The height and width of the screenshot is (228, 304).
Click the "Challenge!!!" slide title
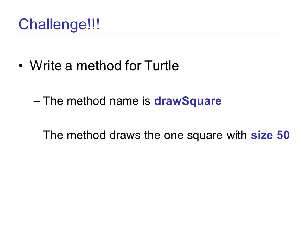pyautogui.click(x=59, y=24)
